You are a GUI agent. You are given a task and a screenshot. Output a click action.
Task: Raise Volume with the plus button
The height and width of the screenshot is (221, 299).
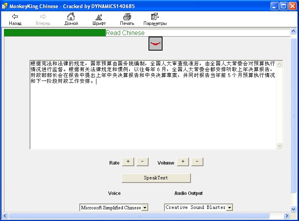coord(183,161)
